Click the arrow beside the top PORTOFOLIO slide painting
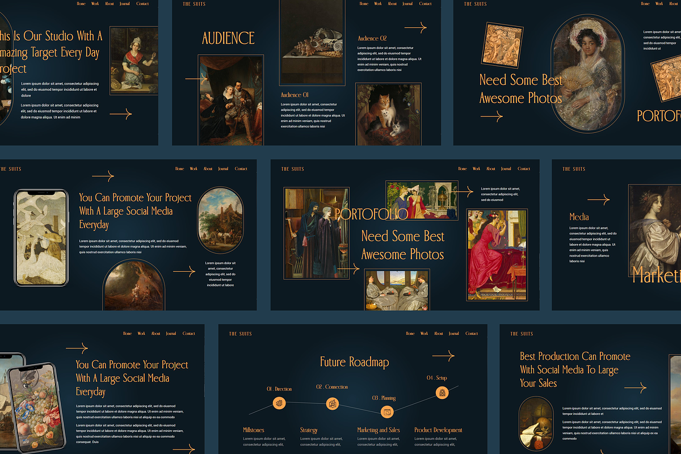The width and height of the screenshot is (681, 454). point(462,192)
